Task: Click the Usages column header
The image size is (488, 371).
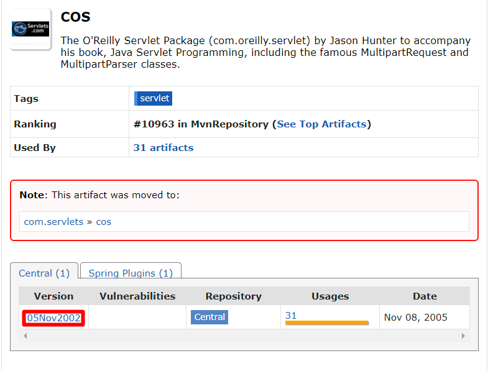Action: [x=330, y=296]
